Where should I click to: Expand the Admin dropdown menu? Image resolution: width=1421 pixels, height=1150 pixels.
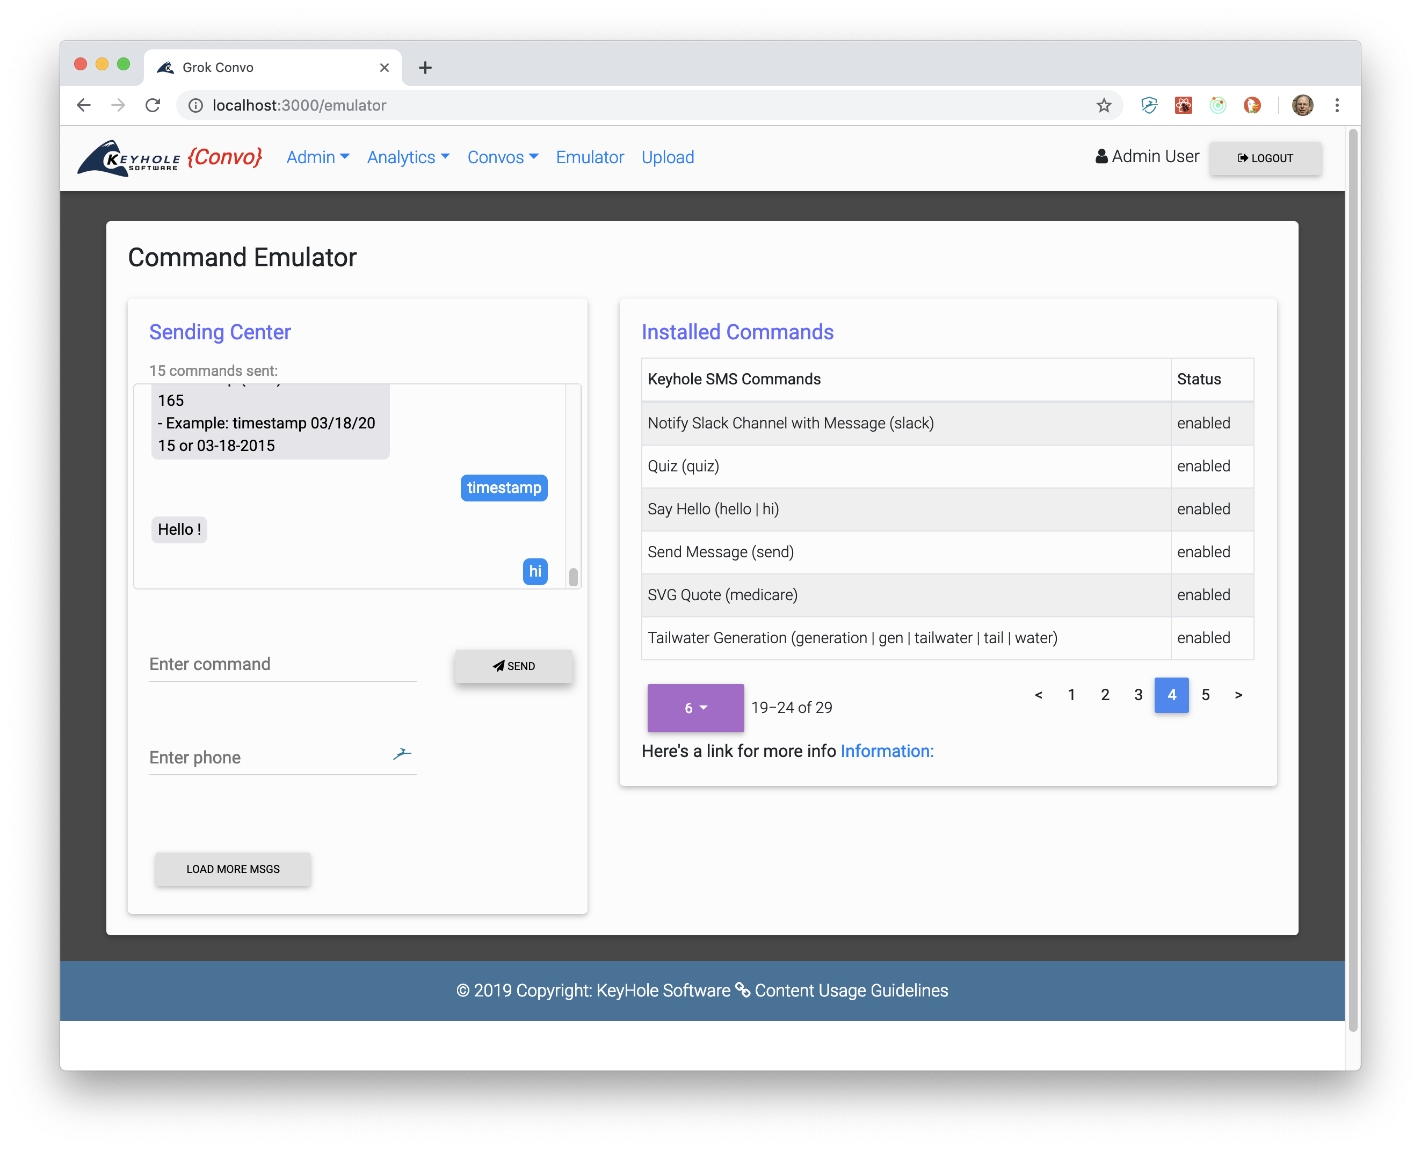[317, 157]
